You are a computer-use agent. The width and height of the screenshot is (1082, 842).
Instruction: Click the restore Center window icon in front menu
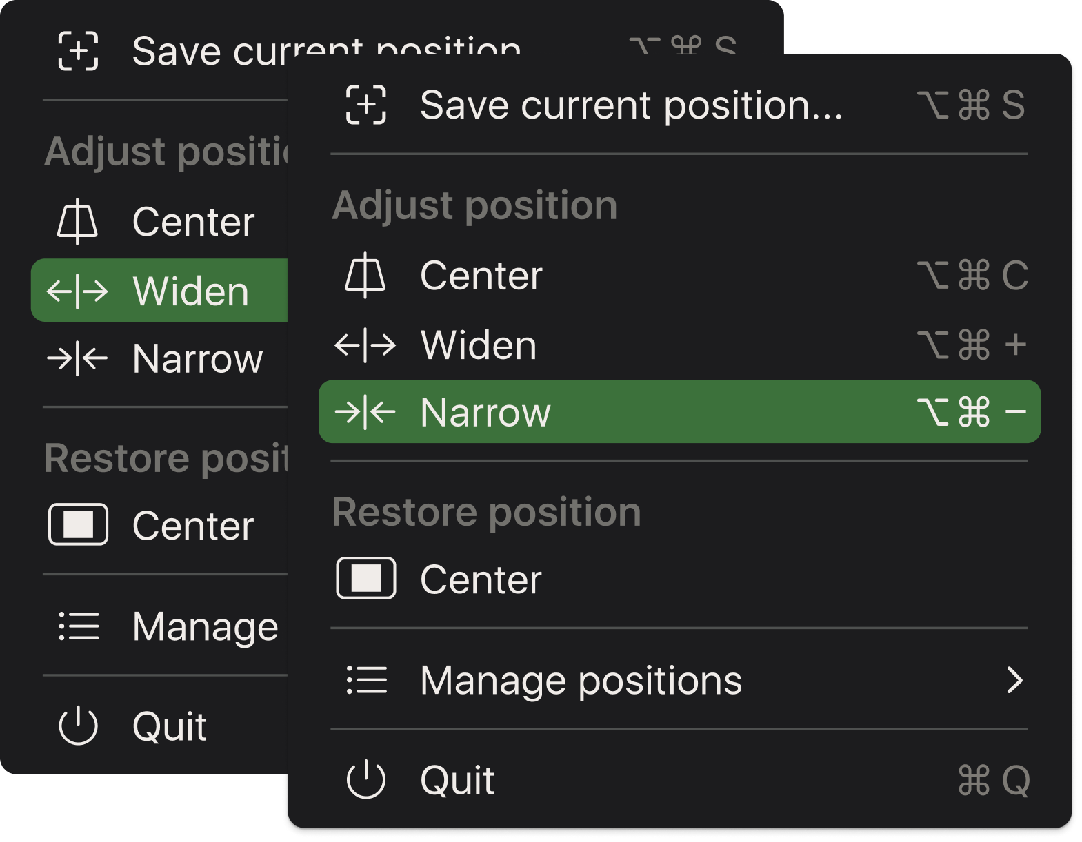[x=365, y=579]
